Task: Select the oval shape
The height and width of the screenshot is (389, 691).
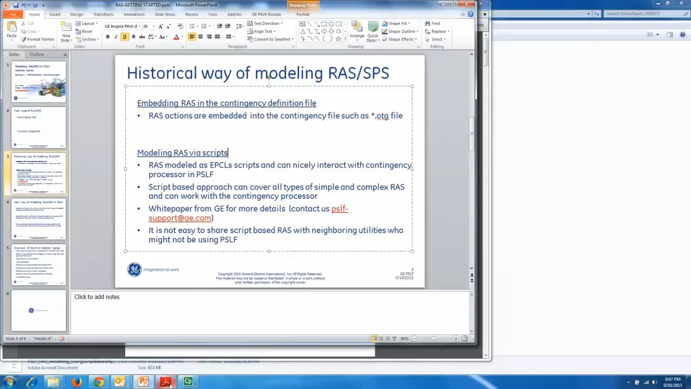Action: [x=331, y=24]
